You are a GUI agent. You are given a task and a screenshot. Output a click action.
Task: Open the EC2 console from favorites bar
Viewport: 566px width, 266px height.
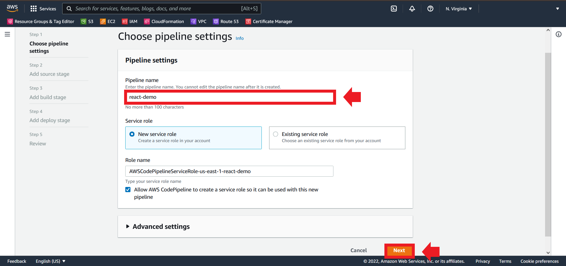point(107,21)
